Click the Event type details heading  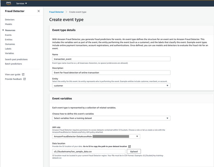[64, 30]
